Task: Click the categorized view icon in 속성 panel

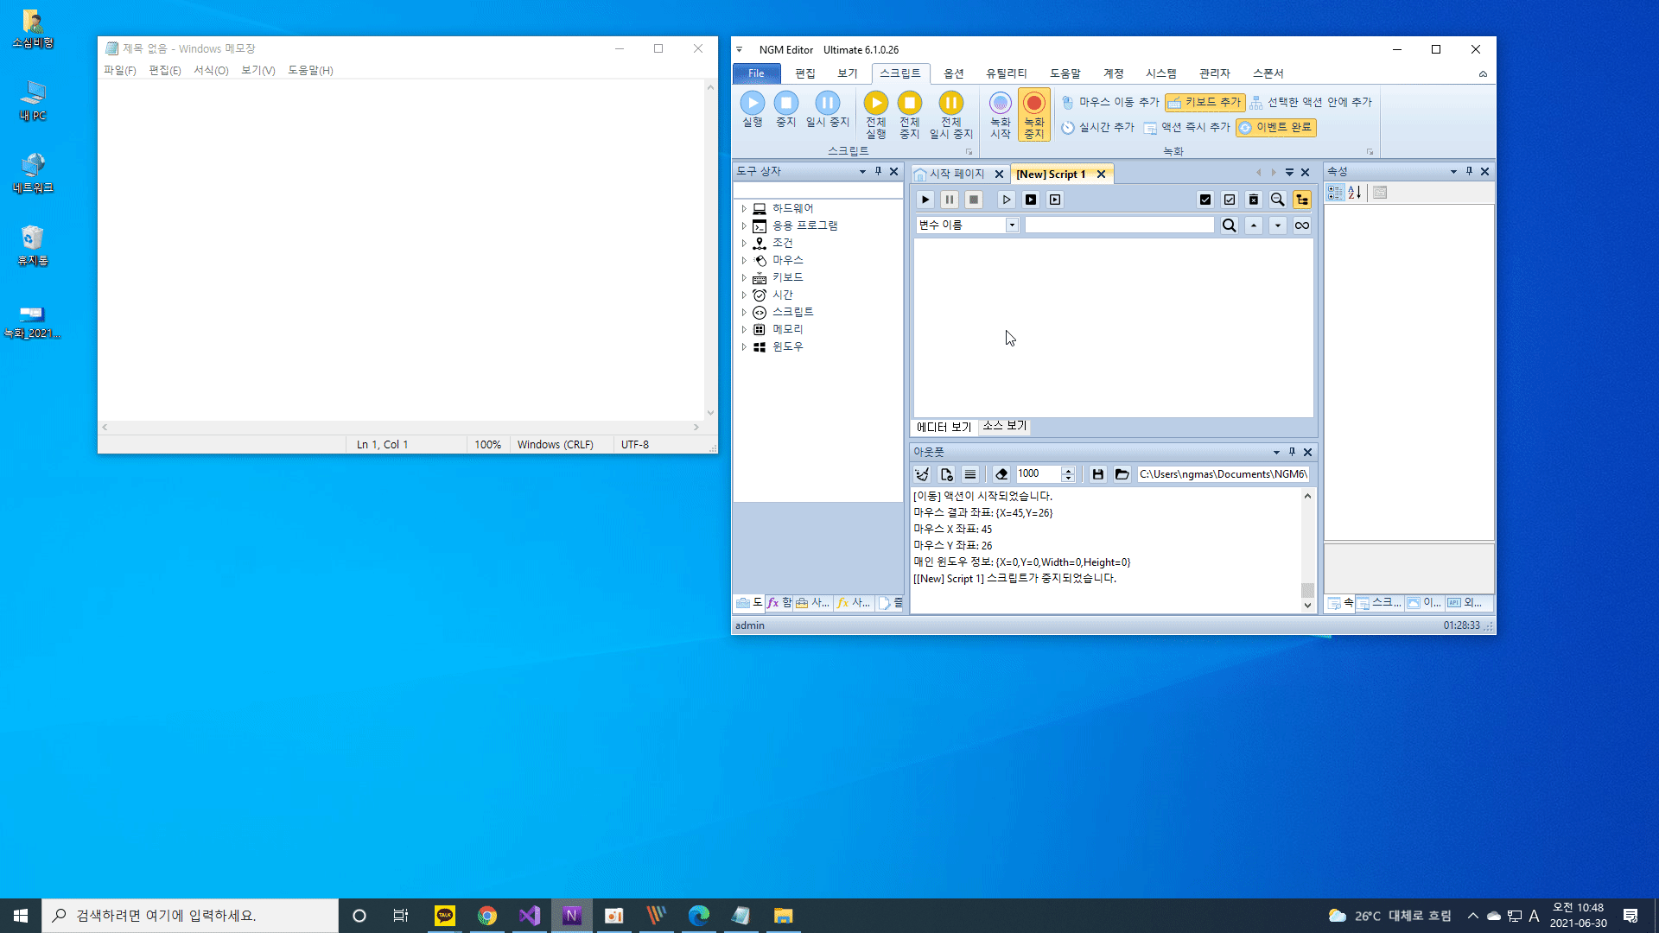Action: (1335, 193)
